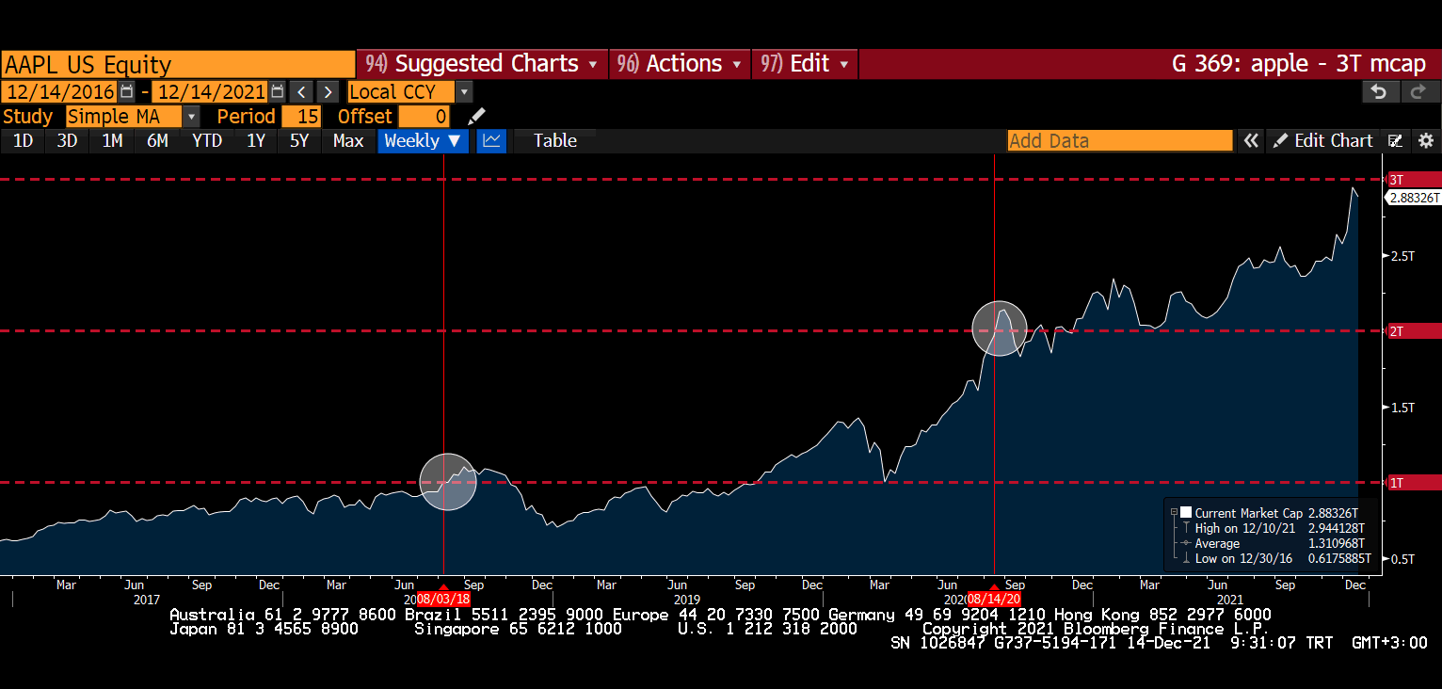Select the 3D range tab
The width and height of the screenshot is (1442, 689).
click(x=67, y=140)
